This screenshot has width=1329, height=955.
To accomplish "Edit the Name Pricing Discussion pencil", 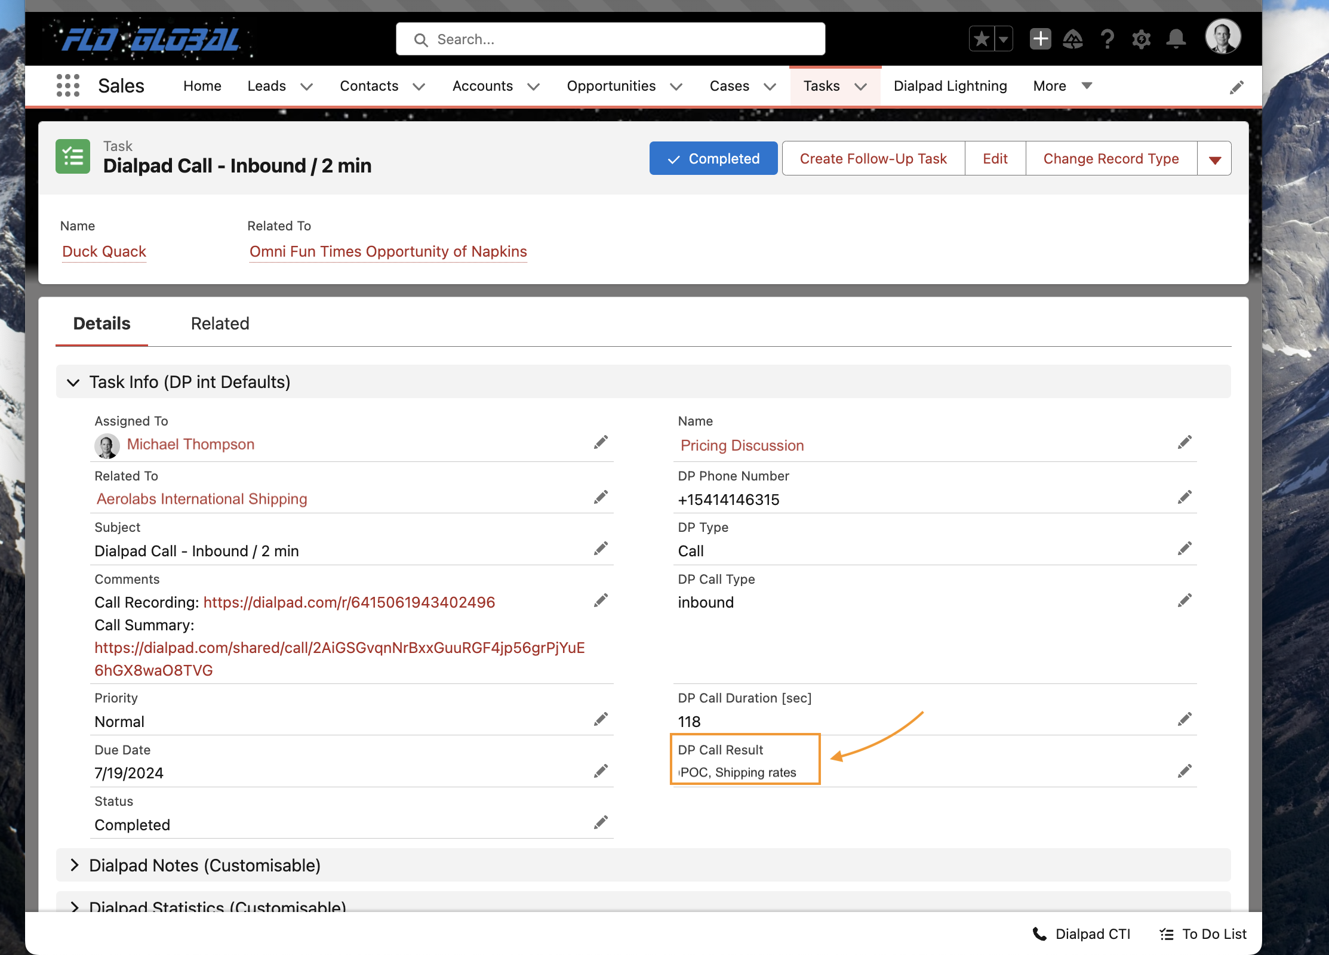I will tap(1185, 442).
